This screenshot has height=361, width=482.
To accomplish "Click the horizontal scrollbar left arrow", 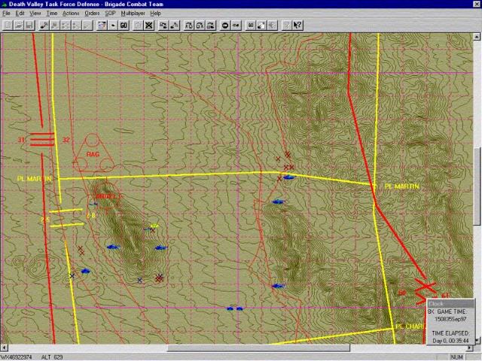I will (x=5, y=348).
